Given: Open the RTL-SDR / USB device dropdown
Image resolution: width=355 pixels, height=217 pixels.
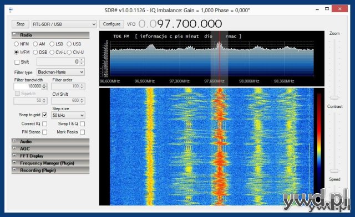Looking at the screenshot, I should (64, 24).
